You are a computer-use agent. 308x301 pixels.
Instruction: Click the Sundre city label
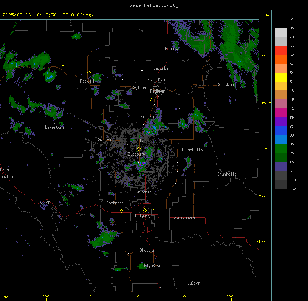(x=104, y=140)
